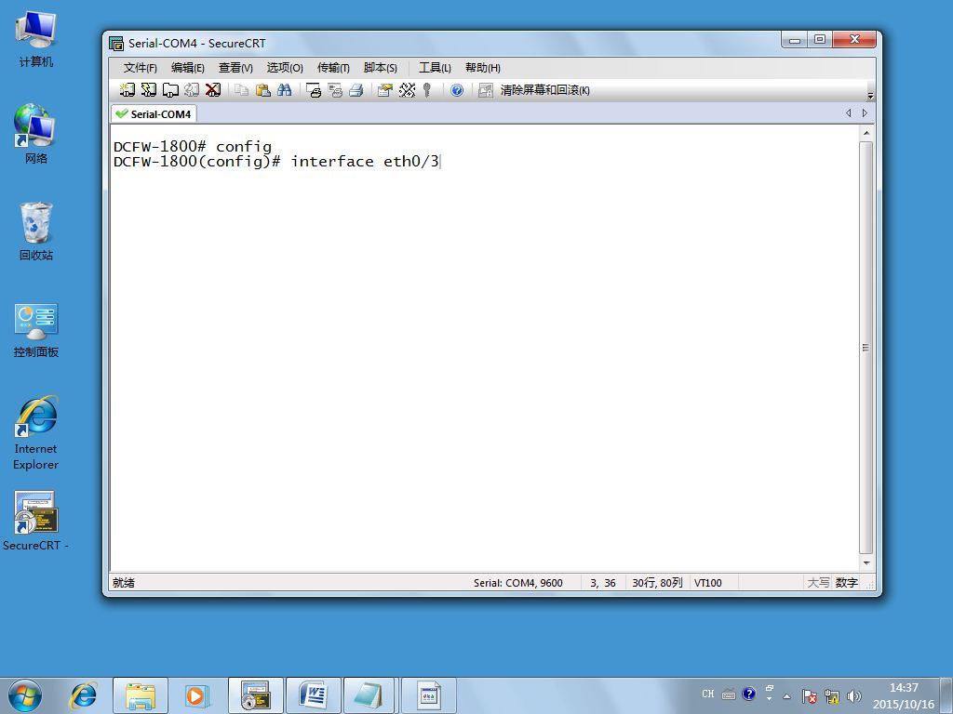The height and width of the screenshot is (714, 953).
Task: Click the SecureCRT title bar app icon
Action: point(116,43)
